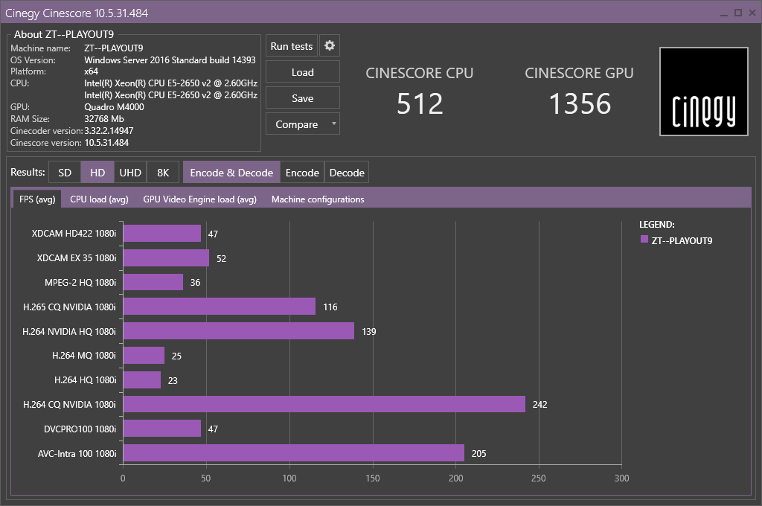Open GPU Video Engine load (avg) tab

(199, 199)
